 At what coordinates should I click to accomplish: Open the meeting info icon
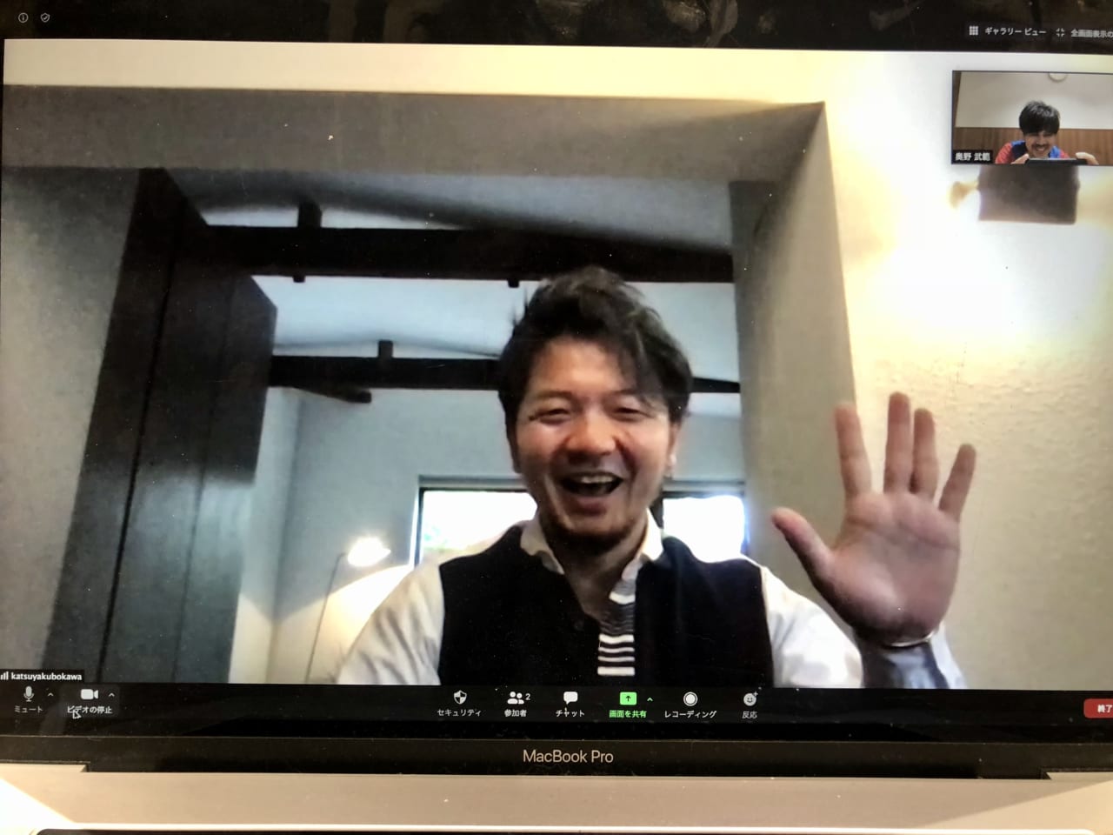(23, 17)
